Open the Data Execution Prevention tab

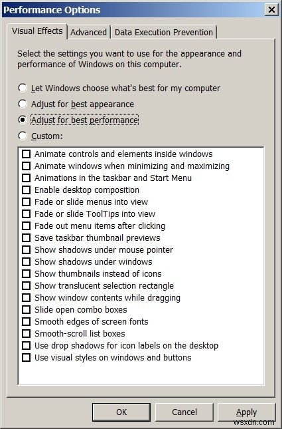[x=163, y=33]
